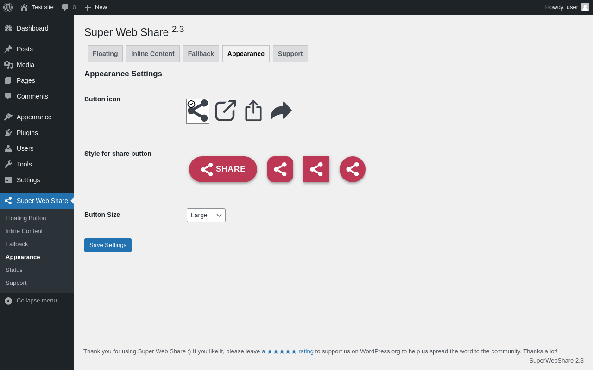Image resolution: width=593 pixels, height=370 pixels.
Task: Click the Button icon label
Action: click(x=102, y=99)
